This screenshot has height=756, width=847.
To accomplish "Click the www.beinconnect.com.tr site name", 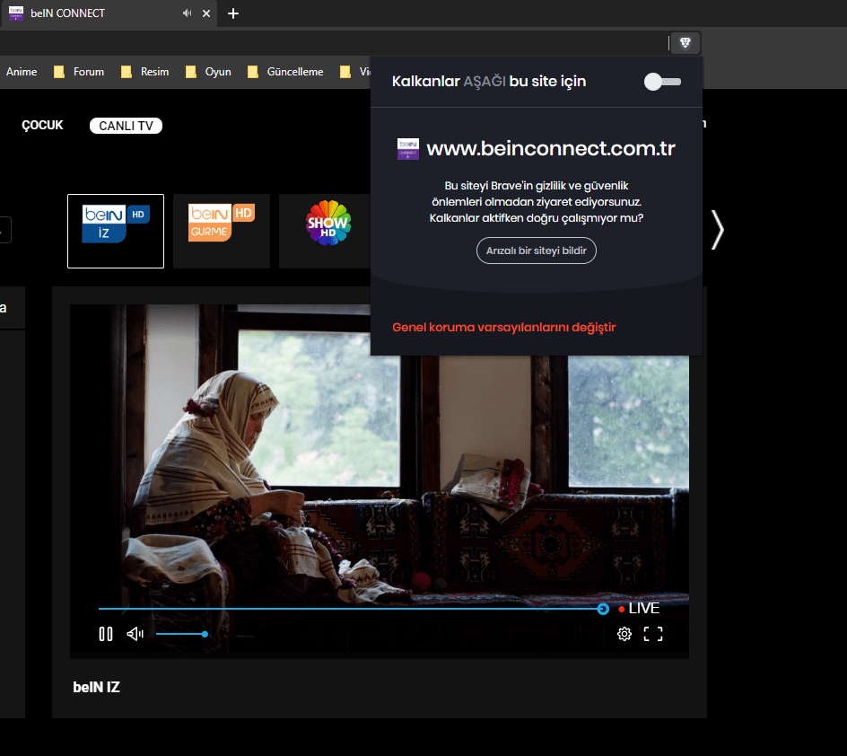I will click(x=551, y=149).
